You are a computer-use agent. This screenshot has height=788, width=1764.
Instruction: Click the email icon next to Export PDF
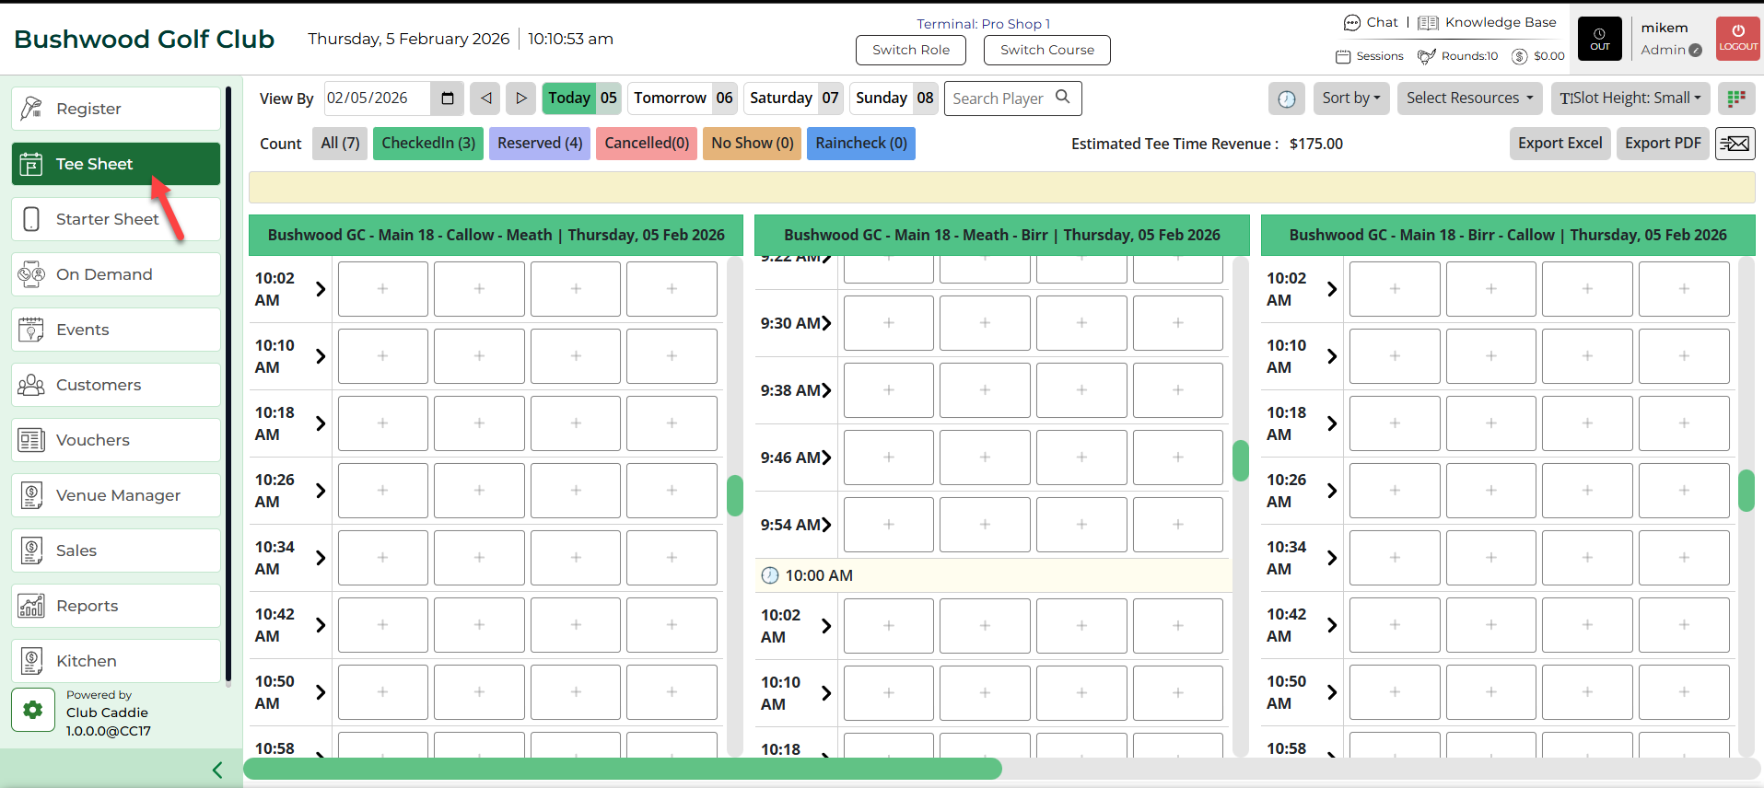pyautogui.click(x=1735, y=144)
